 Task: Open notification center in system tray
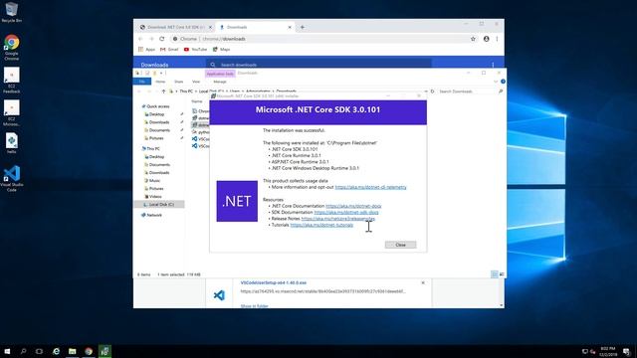pyautogui.click(x=627, y=351)
